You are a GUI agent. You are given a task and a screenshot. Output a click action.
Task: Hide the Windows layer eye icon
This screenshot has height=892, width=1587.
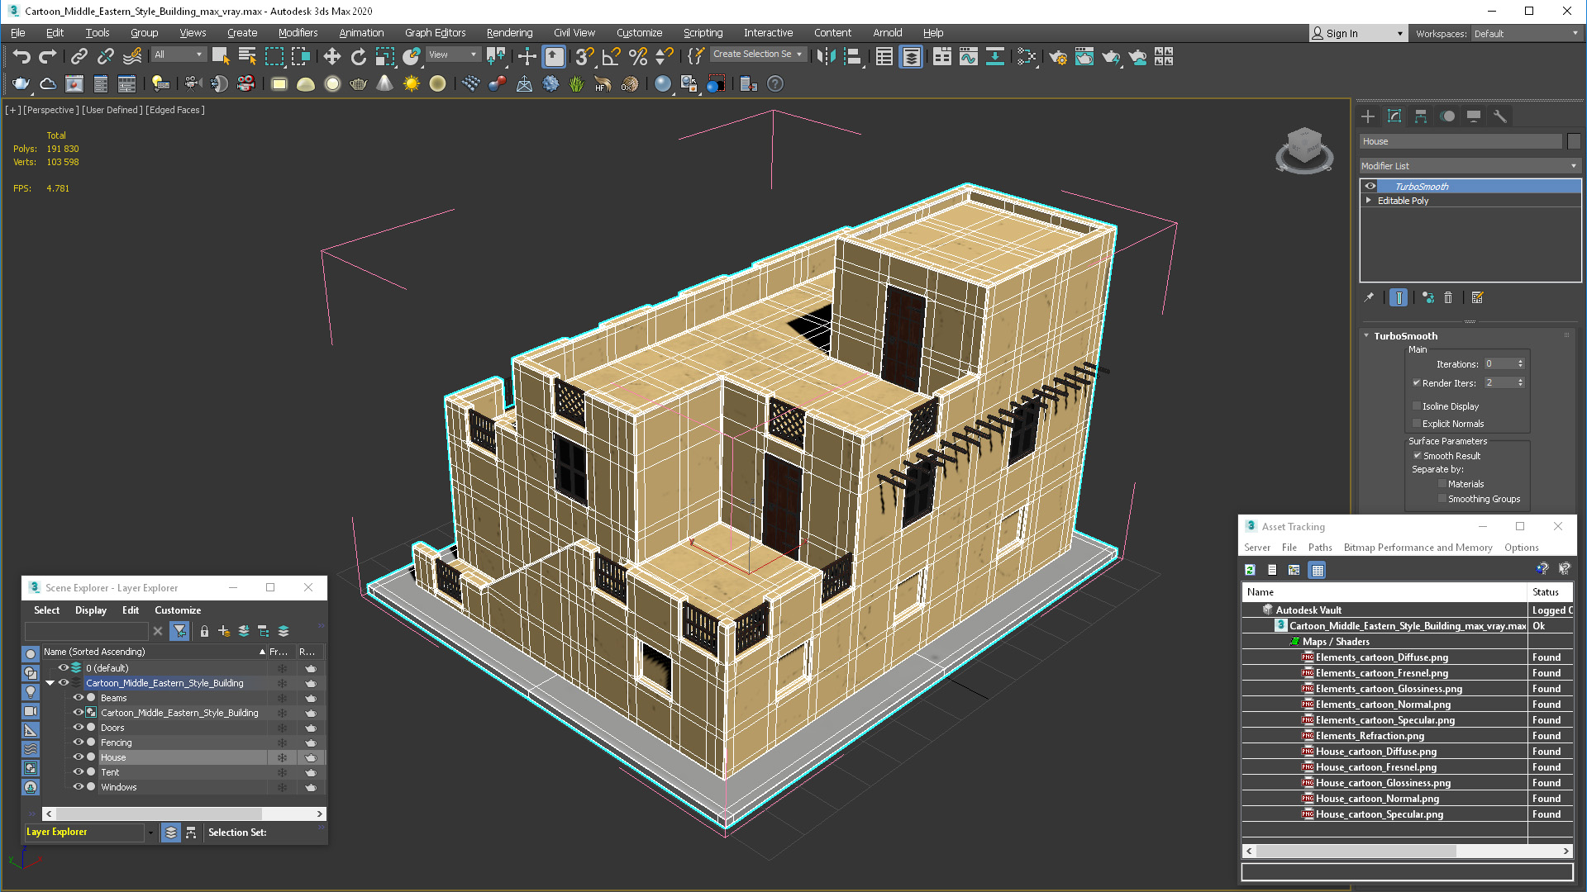click(79, 787)
